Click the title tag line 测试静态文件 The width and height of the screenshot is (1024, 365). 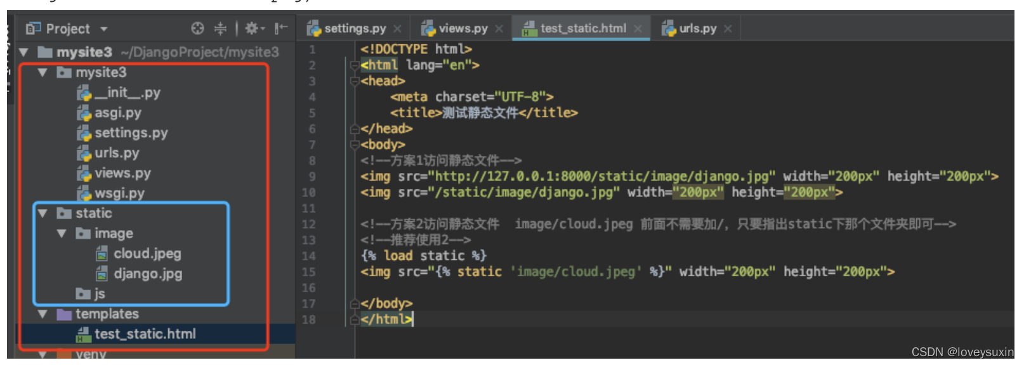pyautogui.click(x=484, y=113)
